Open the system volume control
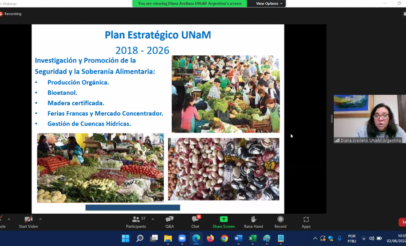The width and height of the screenshot is (406, 246). pyautogui.click(x=371, y=238)
